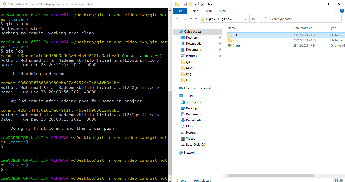Screen dimensions: 345x182
Task: Collapse the Quick access tree node
Action: (176, 32)
